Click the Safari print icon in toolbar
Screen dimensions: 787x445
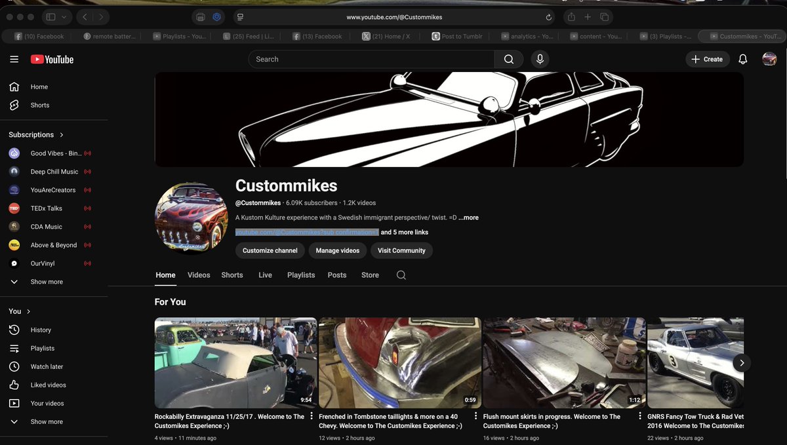[201, 17]
